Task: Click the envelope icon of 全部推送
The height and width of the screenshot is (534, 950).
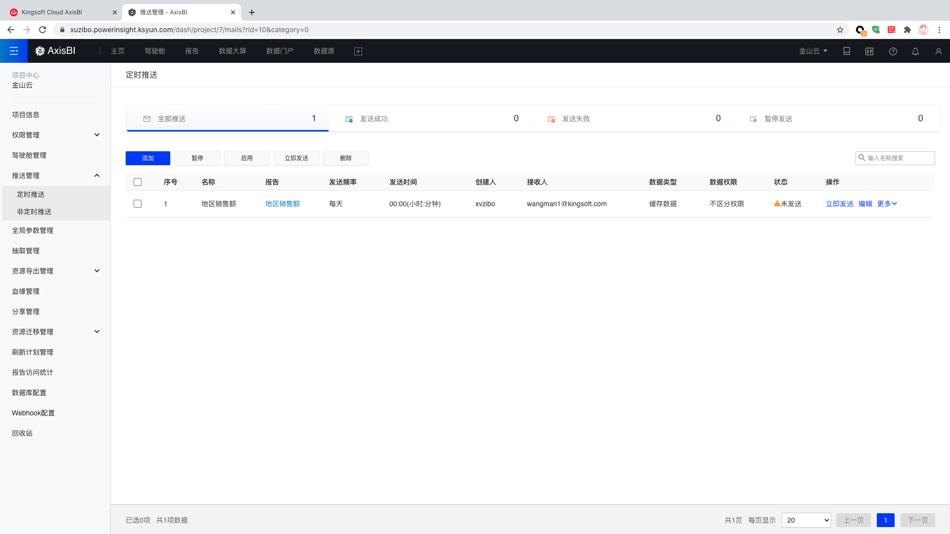Action: [x=147, y=119]
